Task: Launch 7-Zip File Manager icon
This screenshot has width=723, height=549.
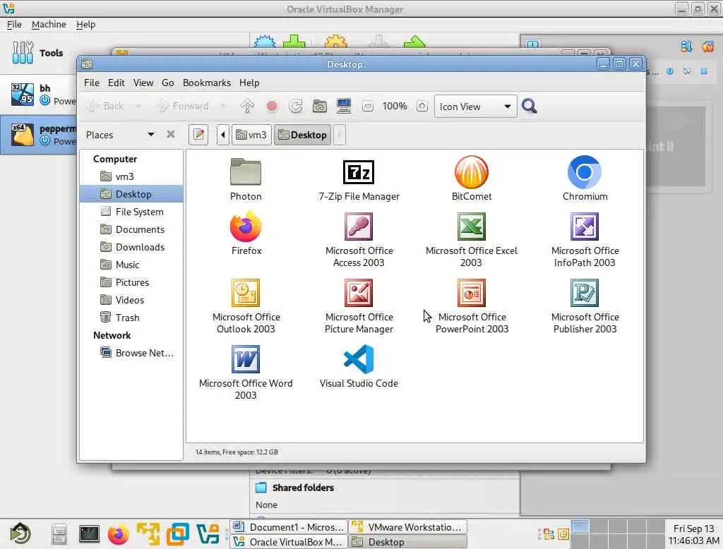Action: pos(358,172)
